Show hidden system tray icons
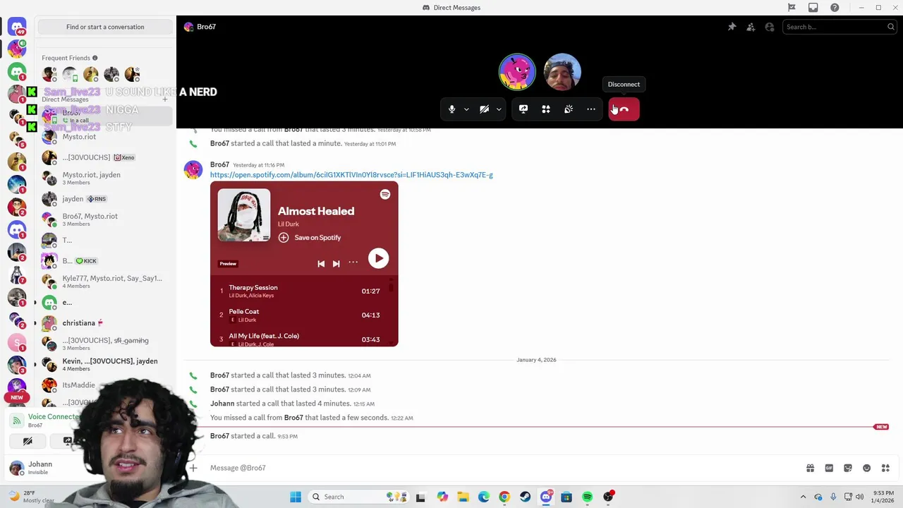903x508 pixels. pos(803,497)
